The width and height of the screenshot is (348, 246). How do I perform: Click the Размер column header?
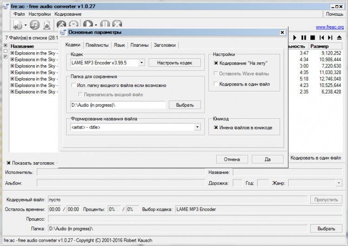point(326,46)
